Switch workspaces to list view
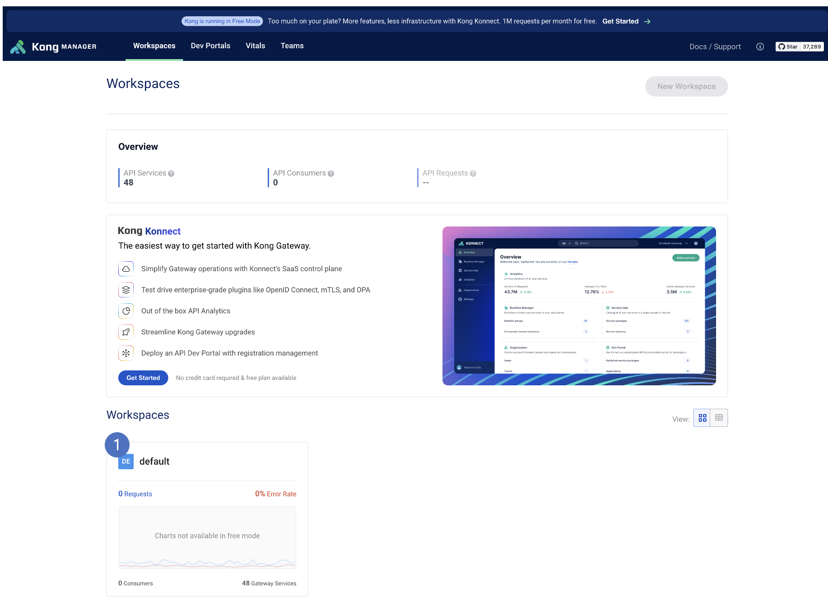This screenshot has width=828, height=610. (719, 418)
